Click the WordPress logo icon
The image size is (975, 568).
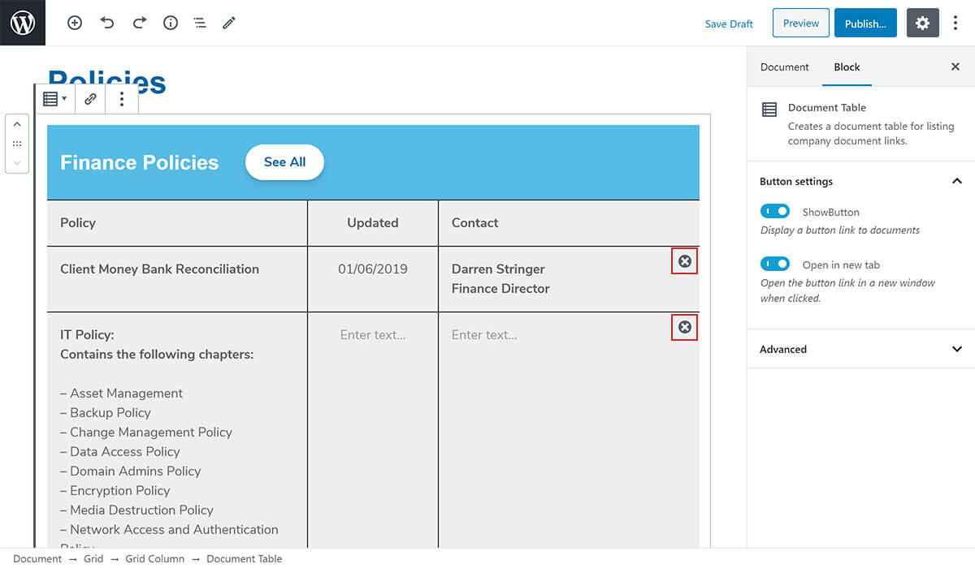coord(23,23)
